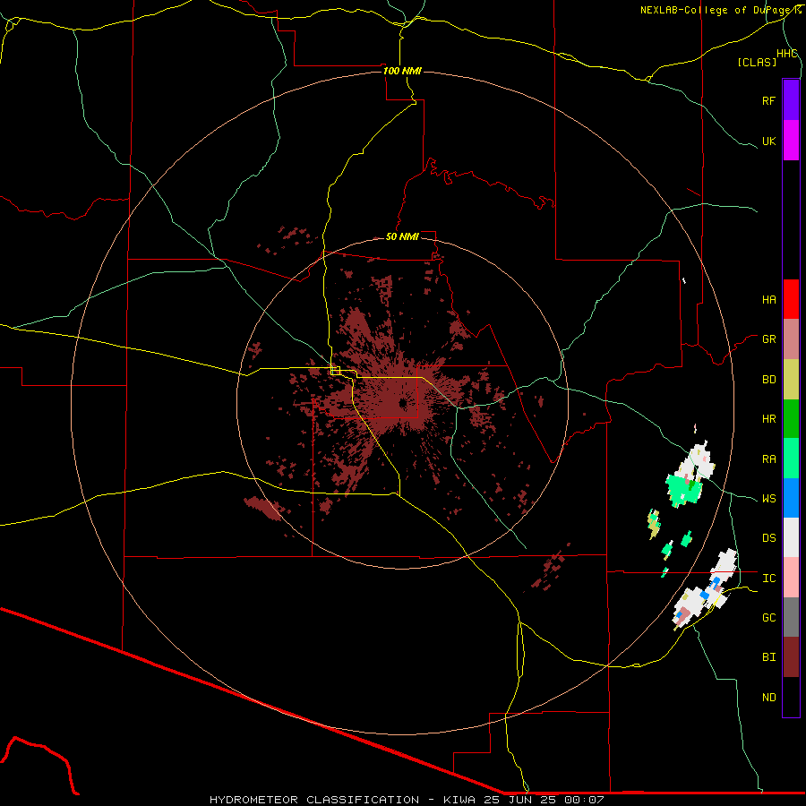Click the HA red legend swatch

coord(791,299)
